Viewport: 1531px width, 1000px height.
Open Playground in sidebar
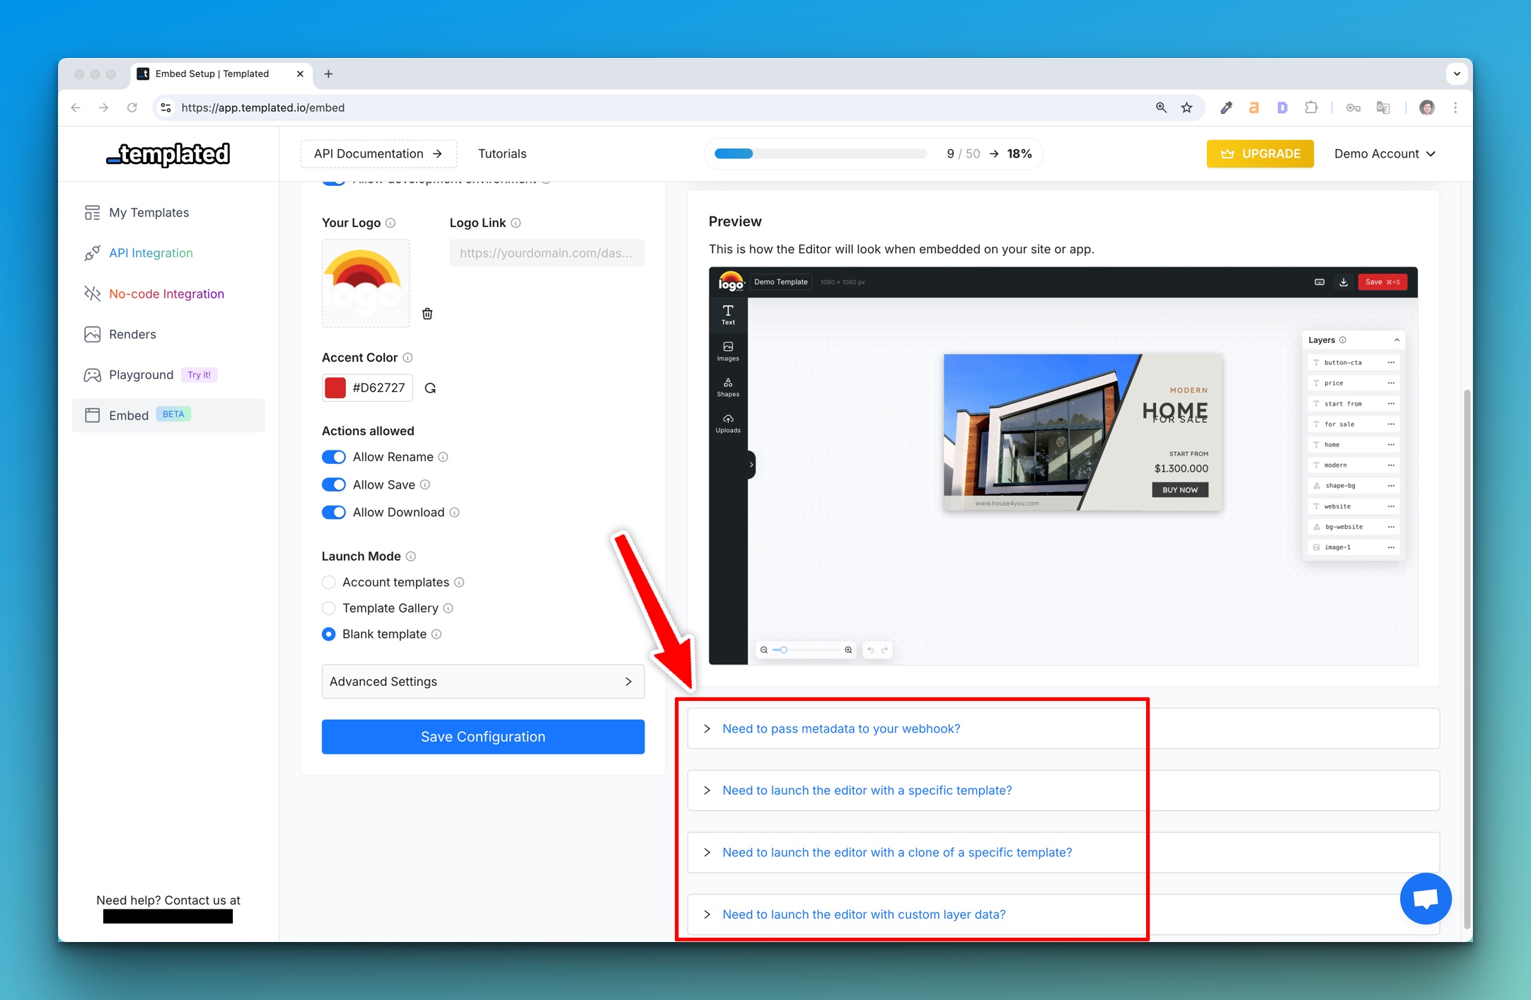[x=168, y=375]
